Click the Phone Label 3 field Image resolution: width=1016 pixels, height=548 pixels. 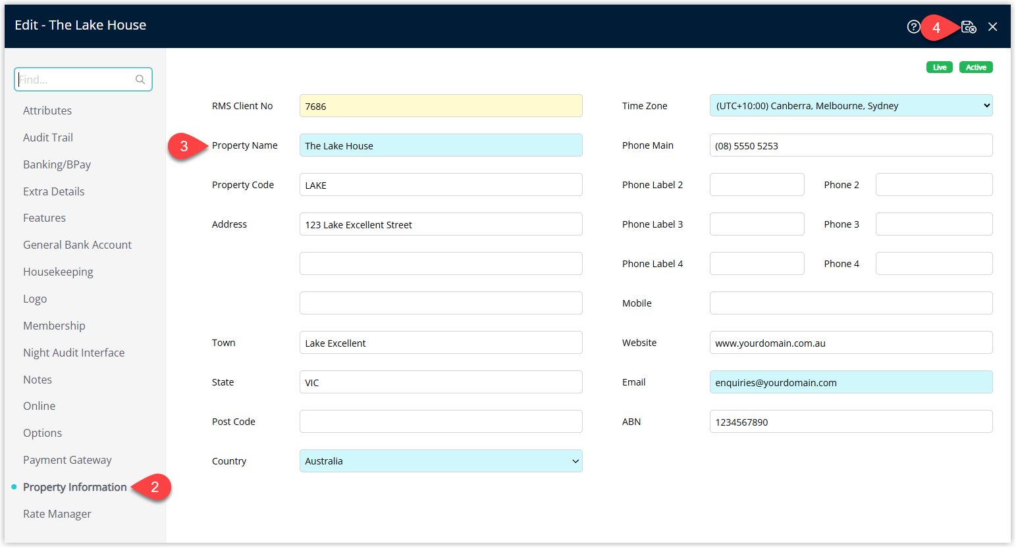757,224
